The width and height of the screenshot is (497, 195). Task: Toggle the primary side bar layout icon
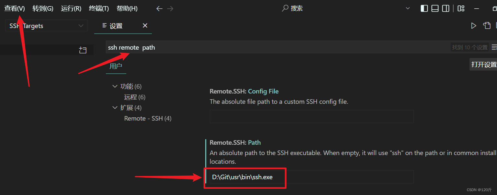[424, 9]
